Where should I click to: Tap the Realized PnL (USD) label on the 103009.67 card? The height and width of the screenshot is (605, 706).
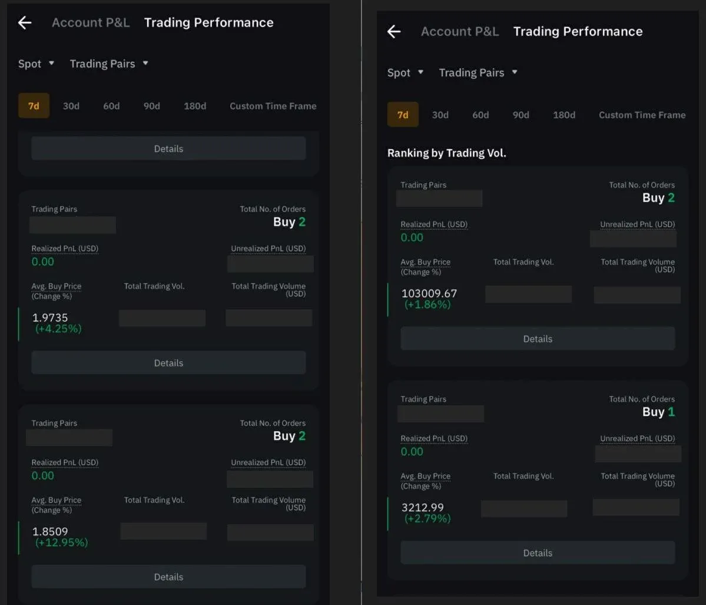click(x=434, y=224)
